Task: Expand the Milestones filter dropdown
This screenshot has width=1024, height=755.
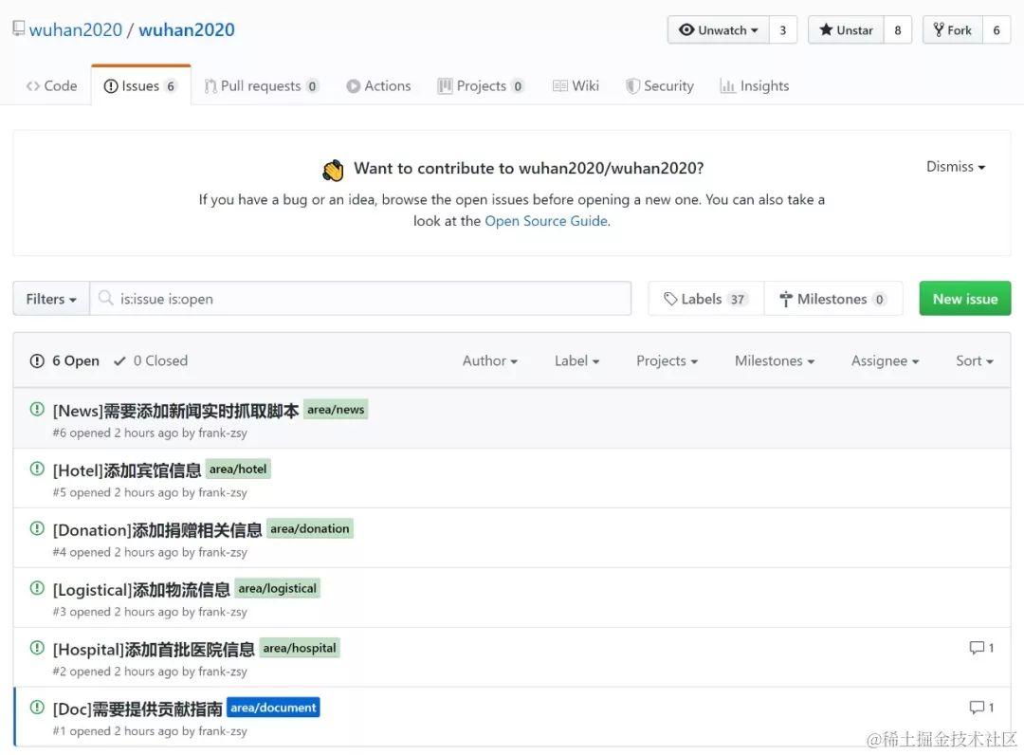Action: (775, 360)
